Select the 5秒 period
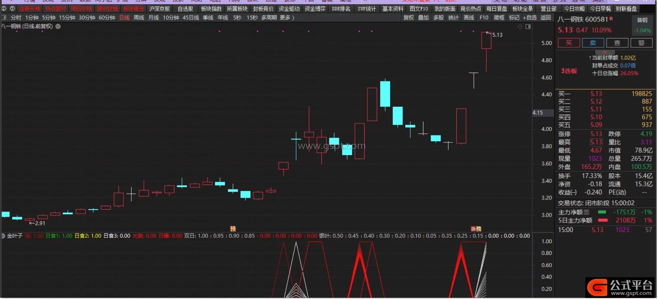658x299 pixels. click(x=237, y=18)
